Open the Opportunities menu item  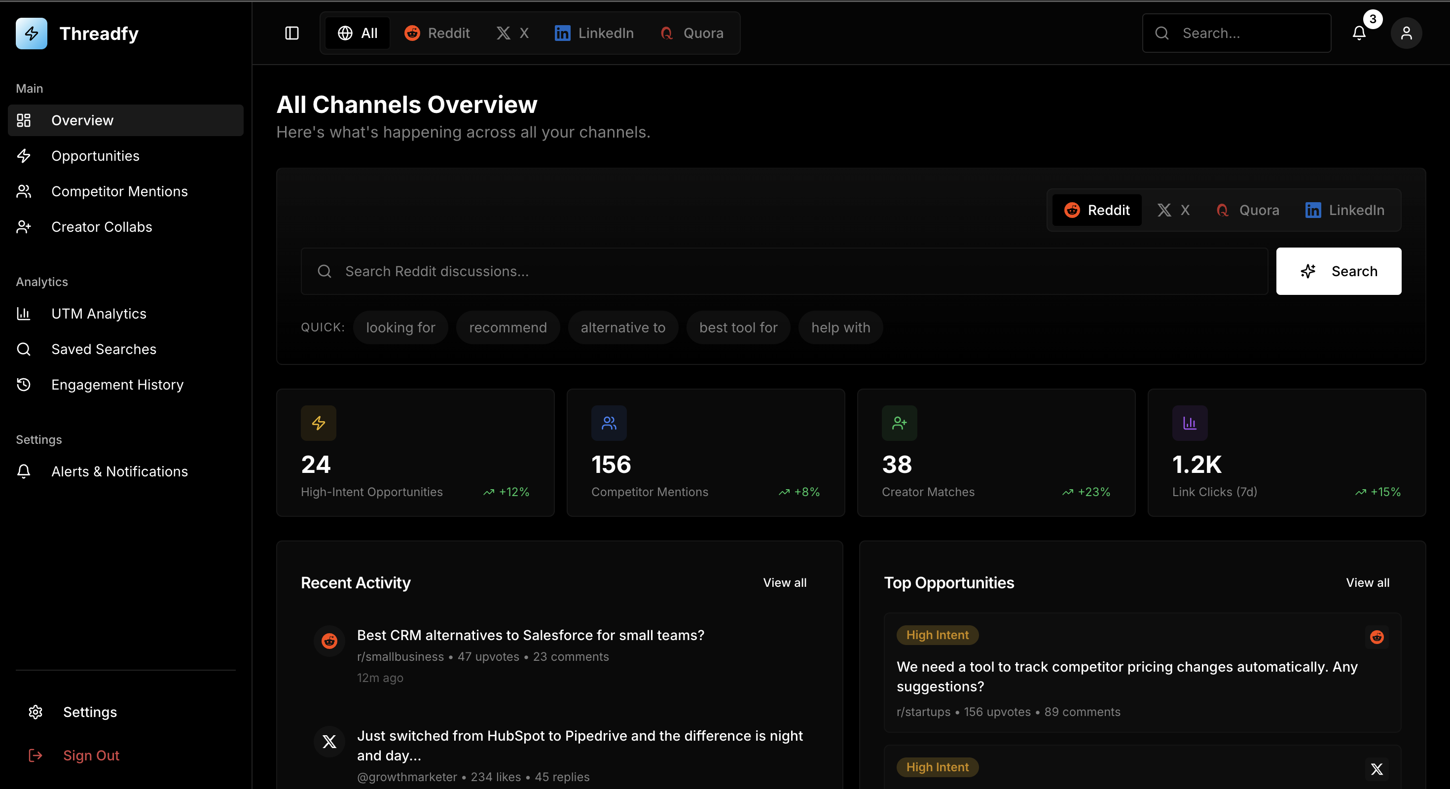pyautogui.click(x=126, y=156)
